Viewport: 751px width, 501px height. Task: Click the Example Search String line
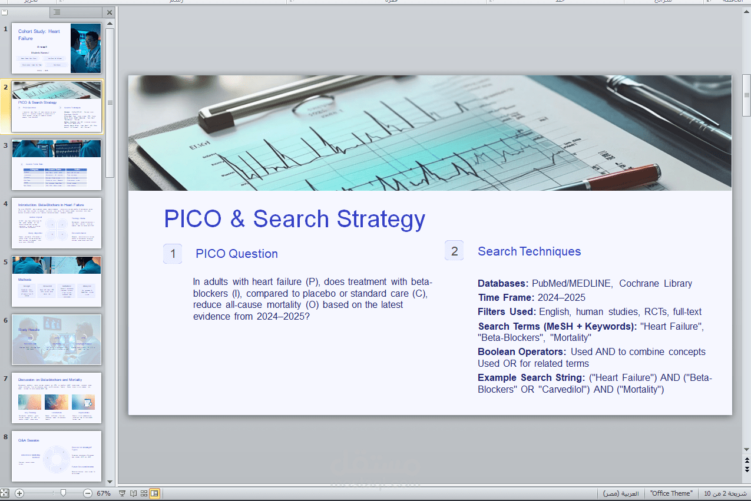click(595, 383)
